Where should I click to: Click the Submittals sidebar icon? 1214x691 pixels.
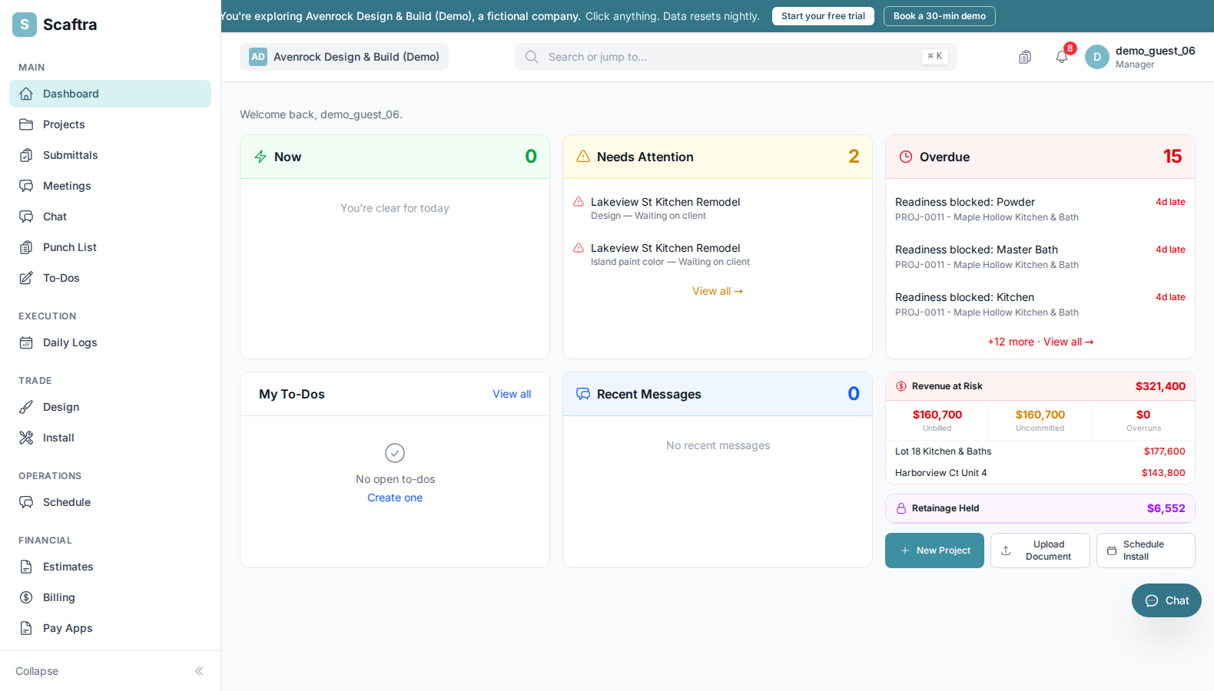(x=26, y=155)
